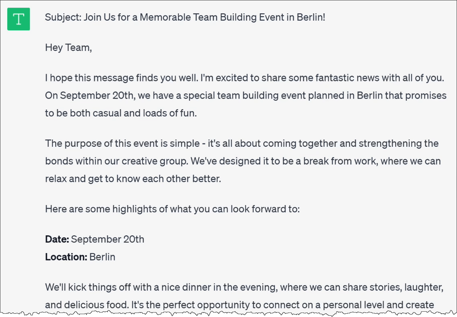Click the word "Berlin!" in the subject
457x317 pixels.
(x=311, y=18)
